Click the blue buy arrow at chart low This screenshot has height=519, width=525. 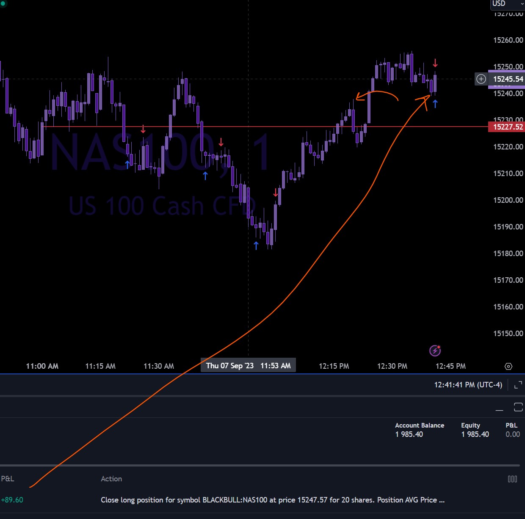(x=256, y=246)
